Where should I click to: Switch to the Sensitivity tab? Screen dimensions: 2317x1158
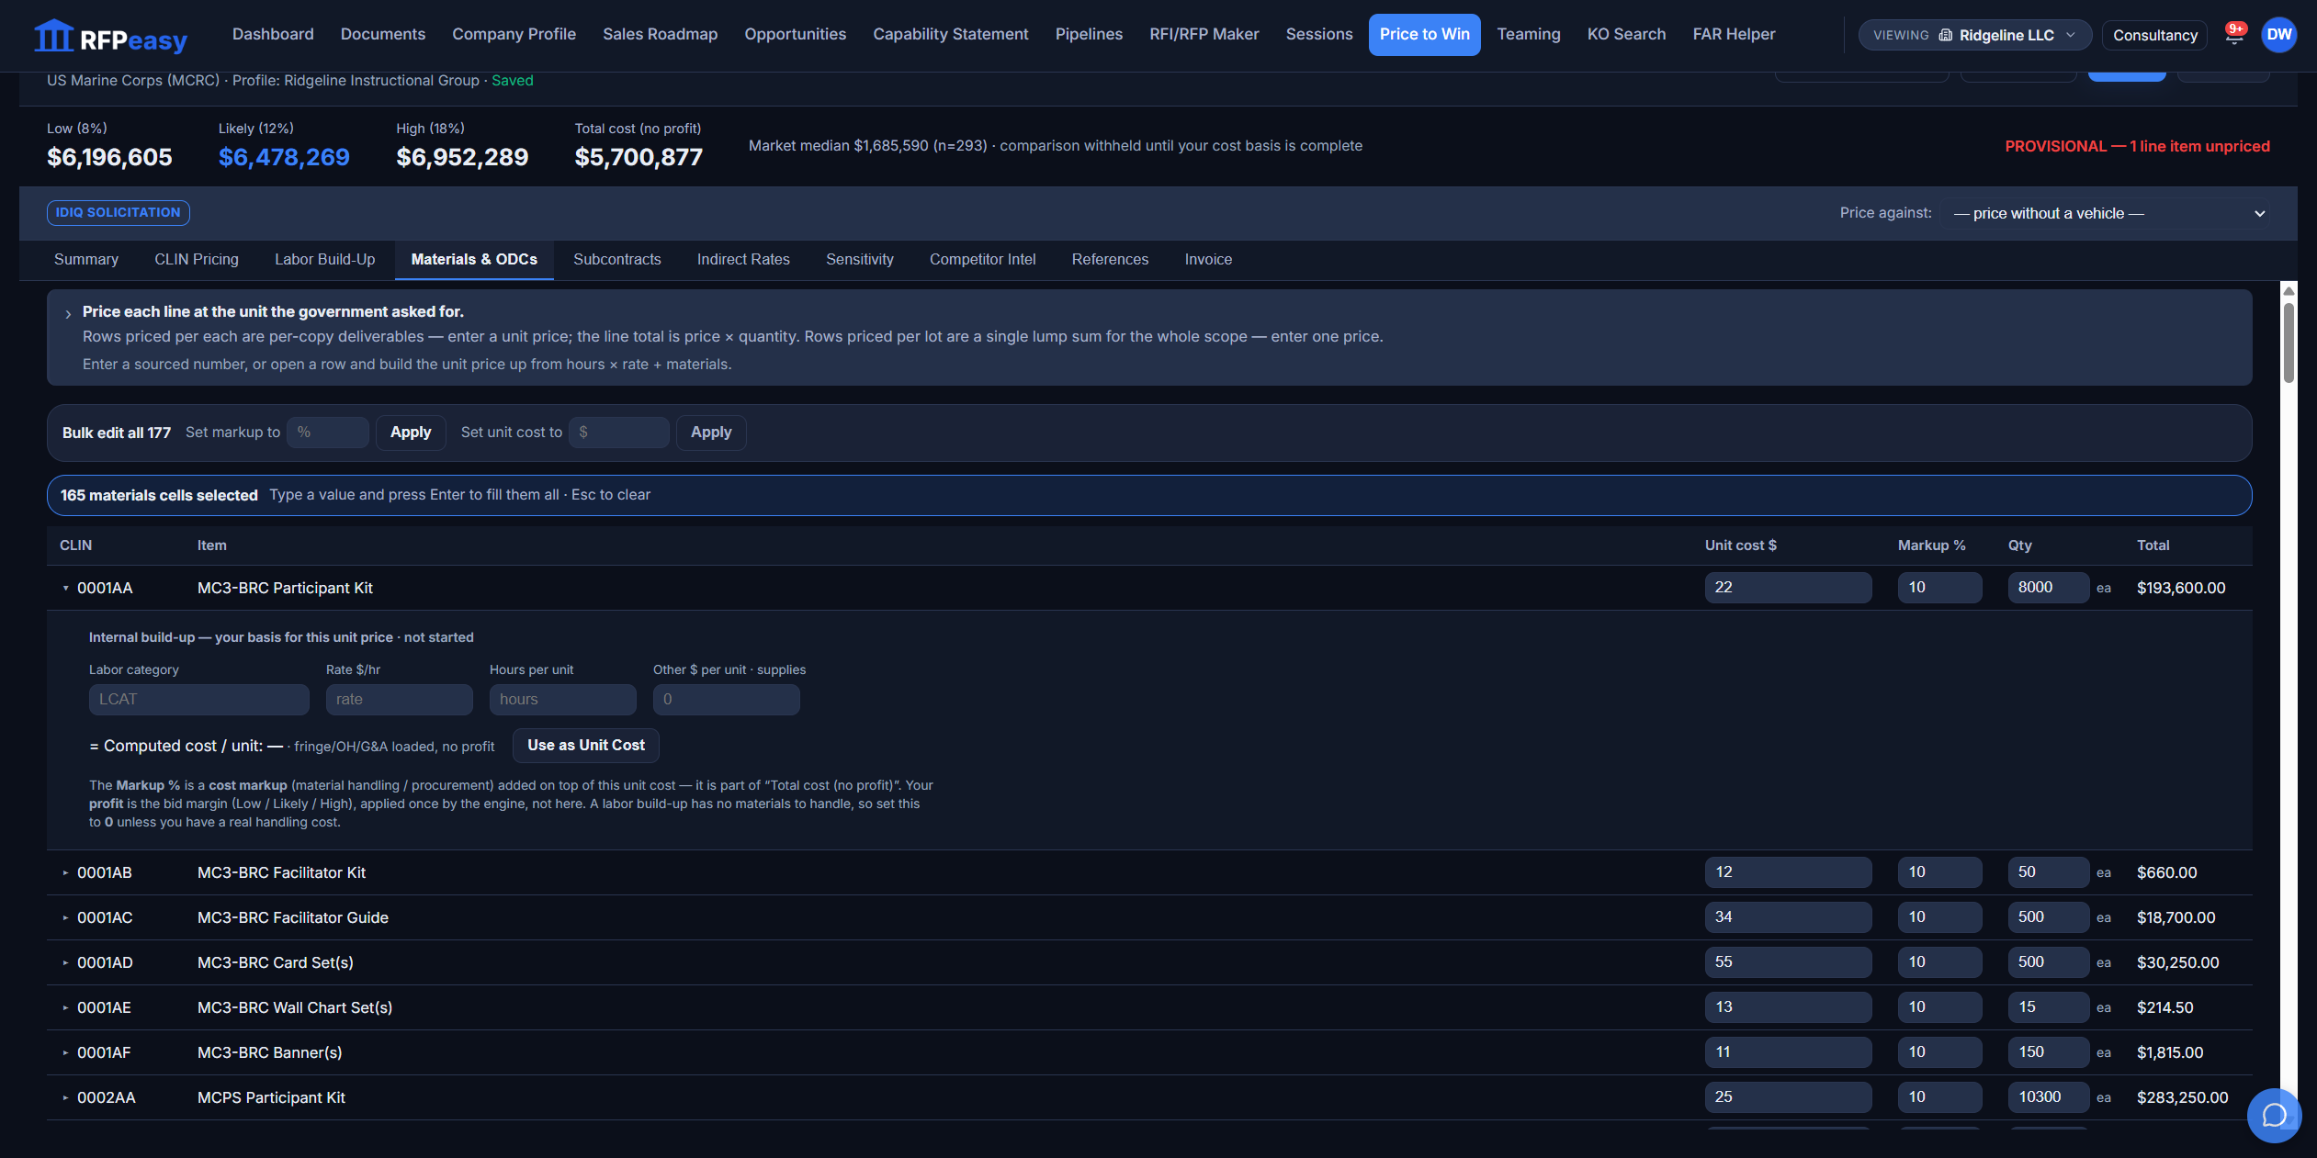coord(860,260)
